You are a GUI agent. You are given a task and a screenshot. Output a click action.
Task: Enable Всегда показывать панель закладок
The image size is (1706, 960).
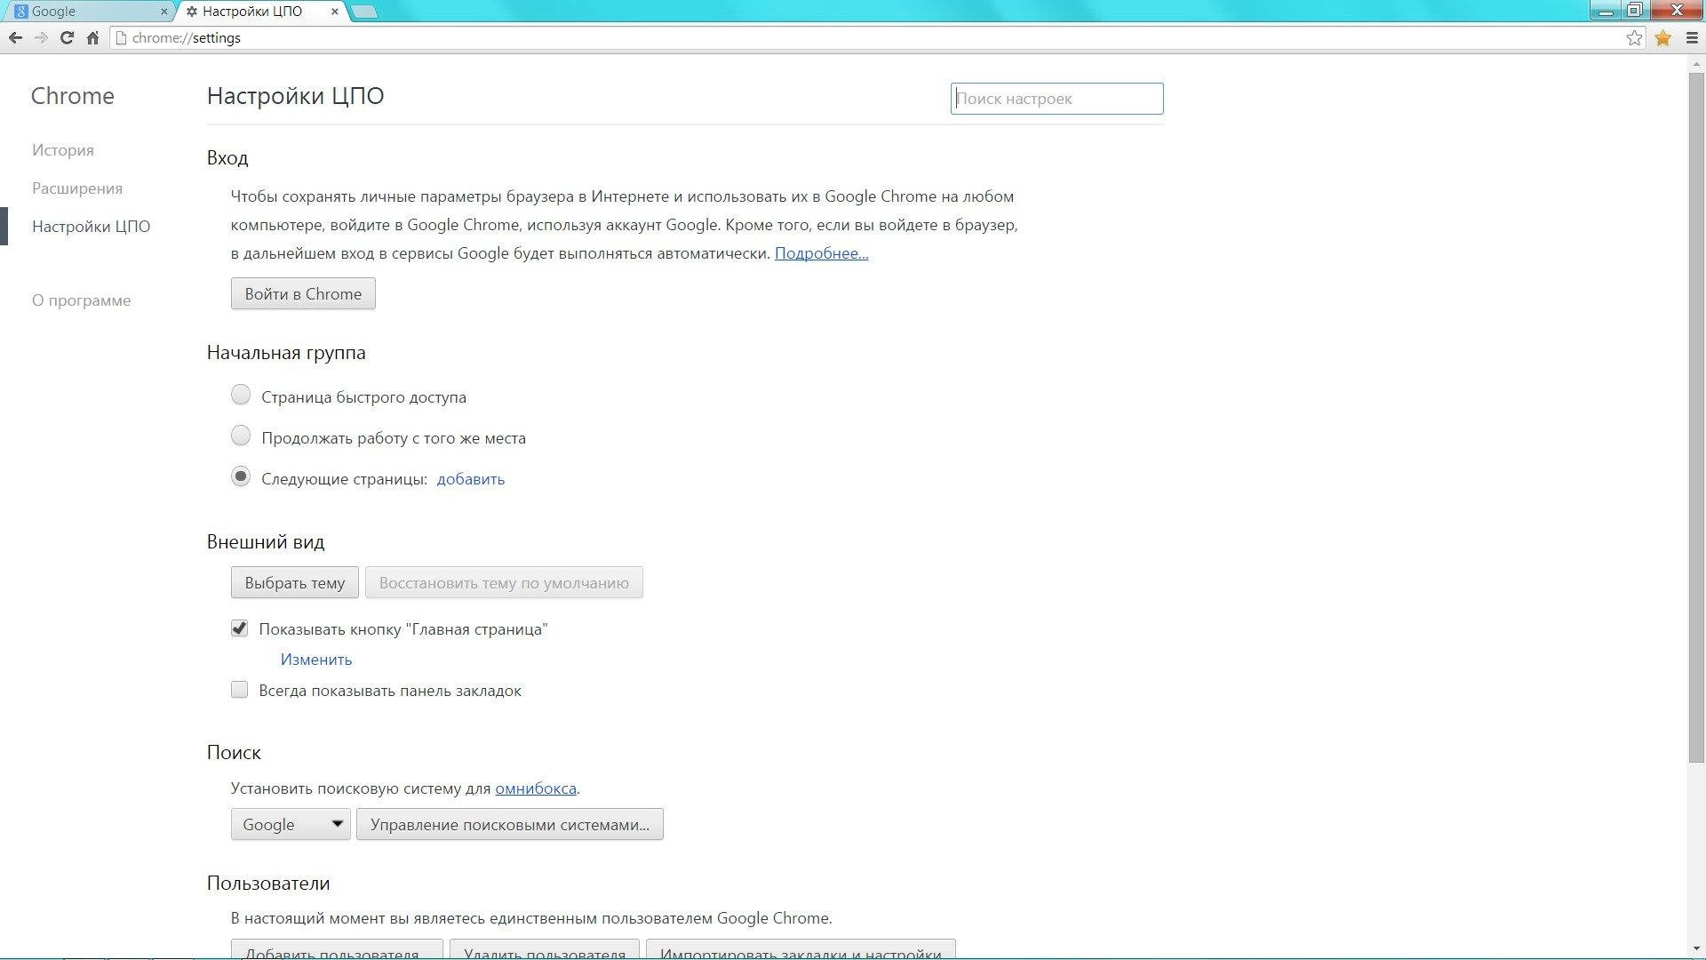(x=239, y=690)
